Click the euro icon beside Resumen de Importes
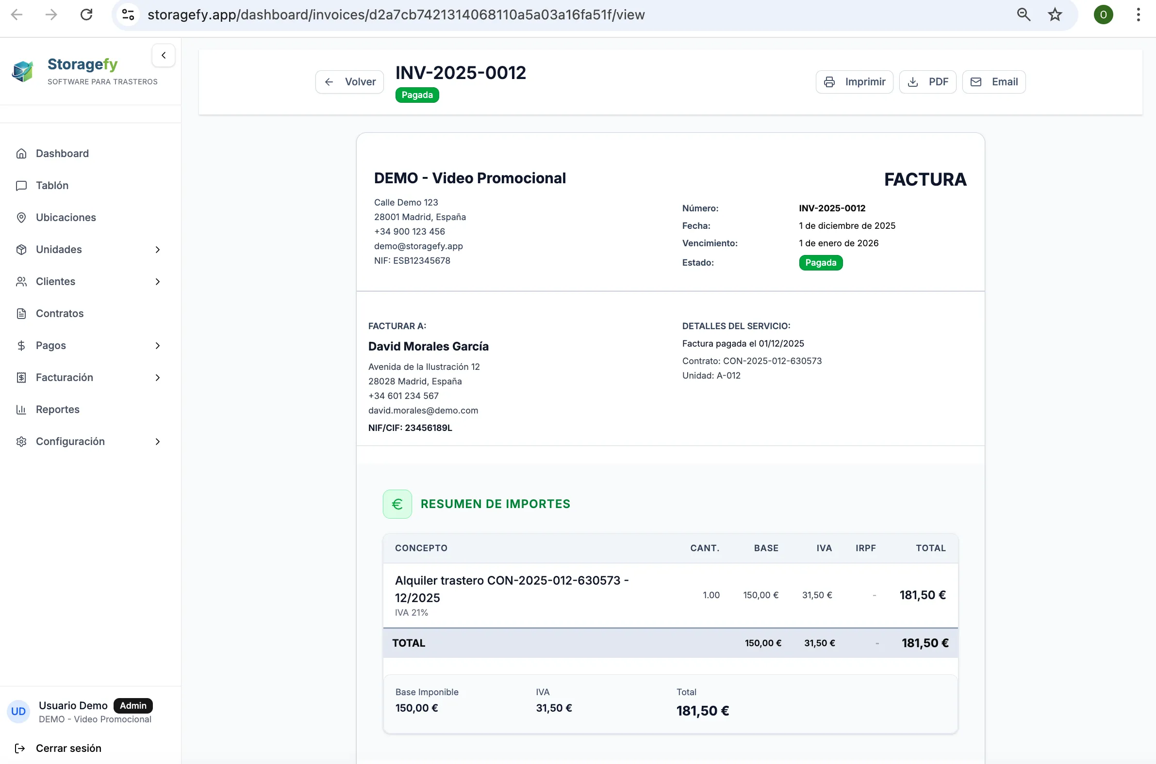Screen dimensions: 1156x764 point(397,504)
